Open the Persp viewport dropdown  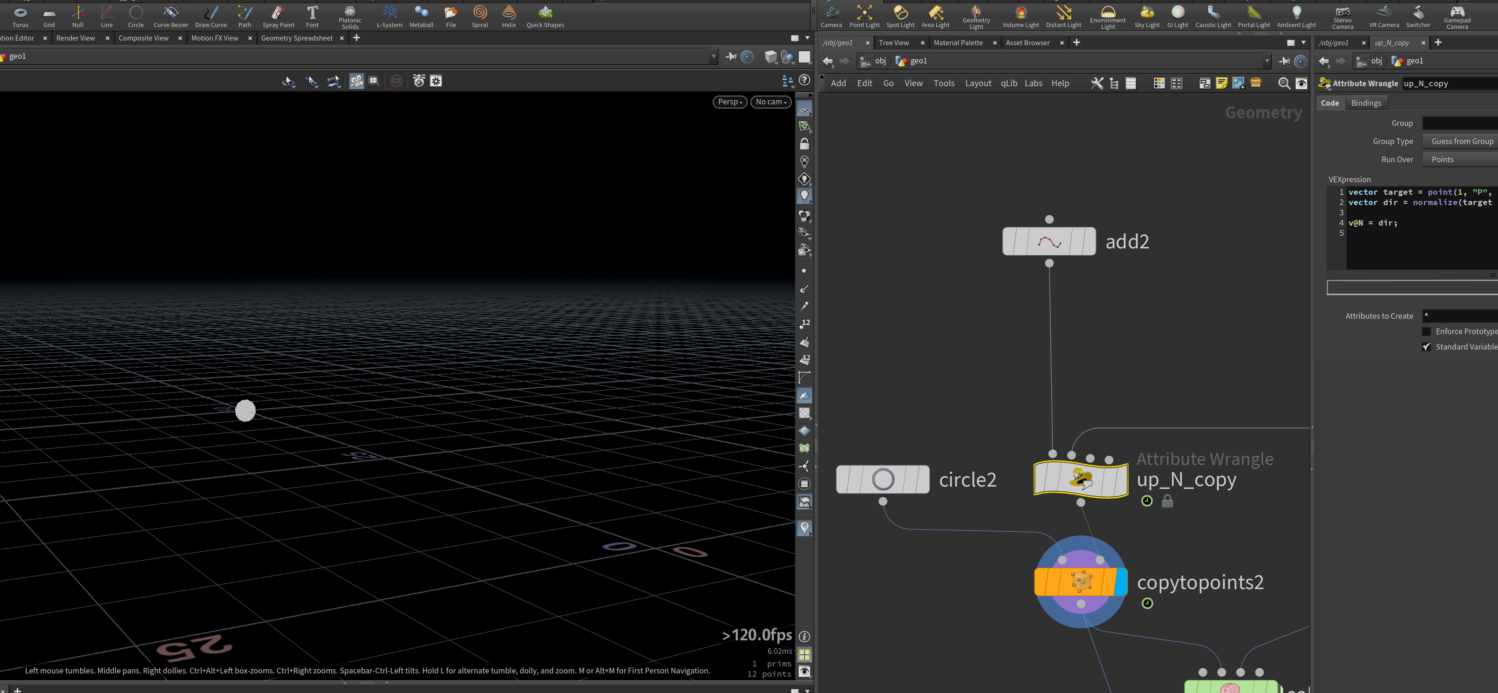click(x=730, y=102)
